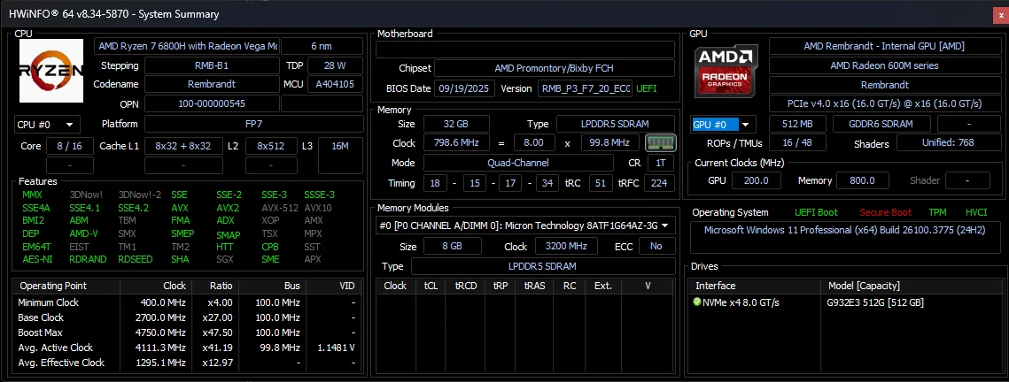Click the chipset field AMD Promontory/Bixby FCH

tap(555, 68)
